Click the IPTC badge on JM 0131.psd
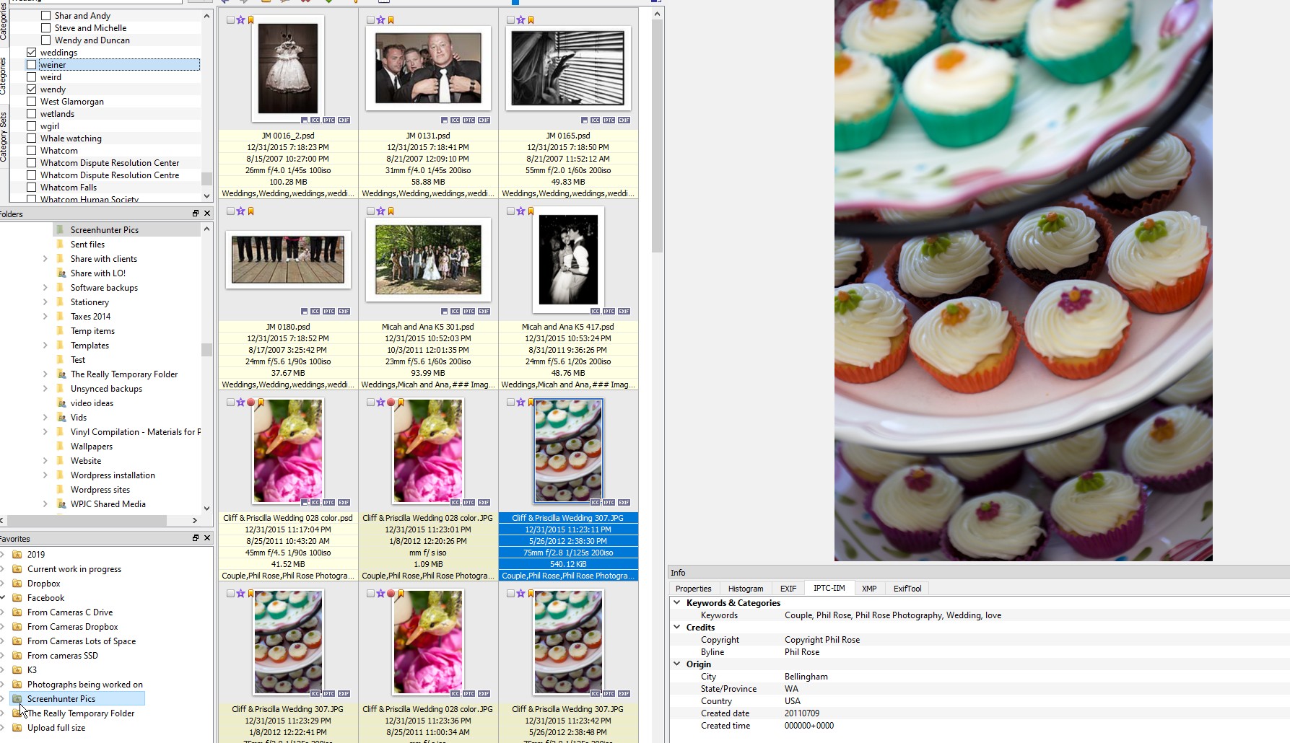Image resolution: width=1290 pixels, height=743 pixels. [x=469, y=120]
